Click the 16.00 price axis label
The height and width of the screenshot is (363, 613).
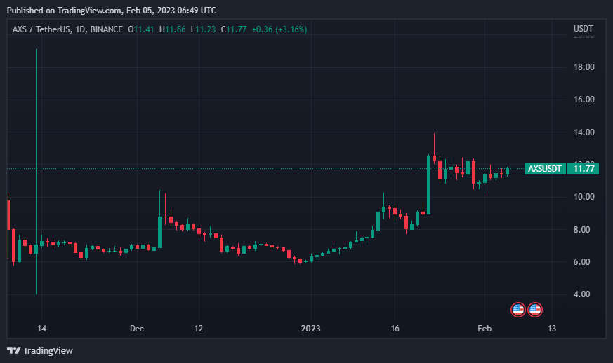pyautogui.click(x=584, y=99)
